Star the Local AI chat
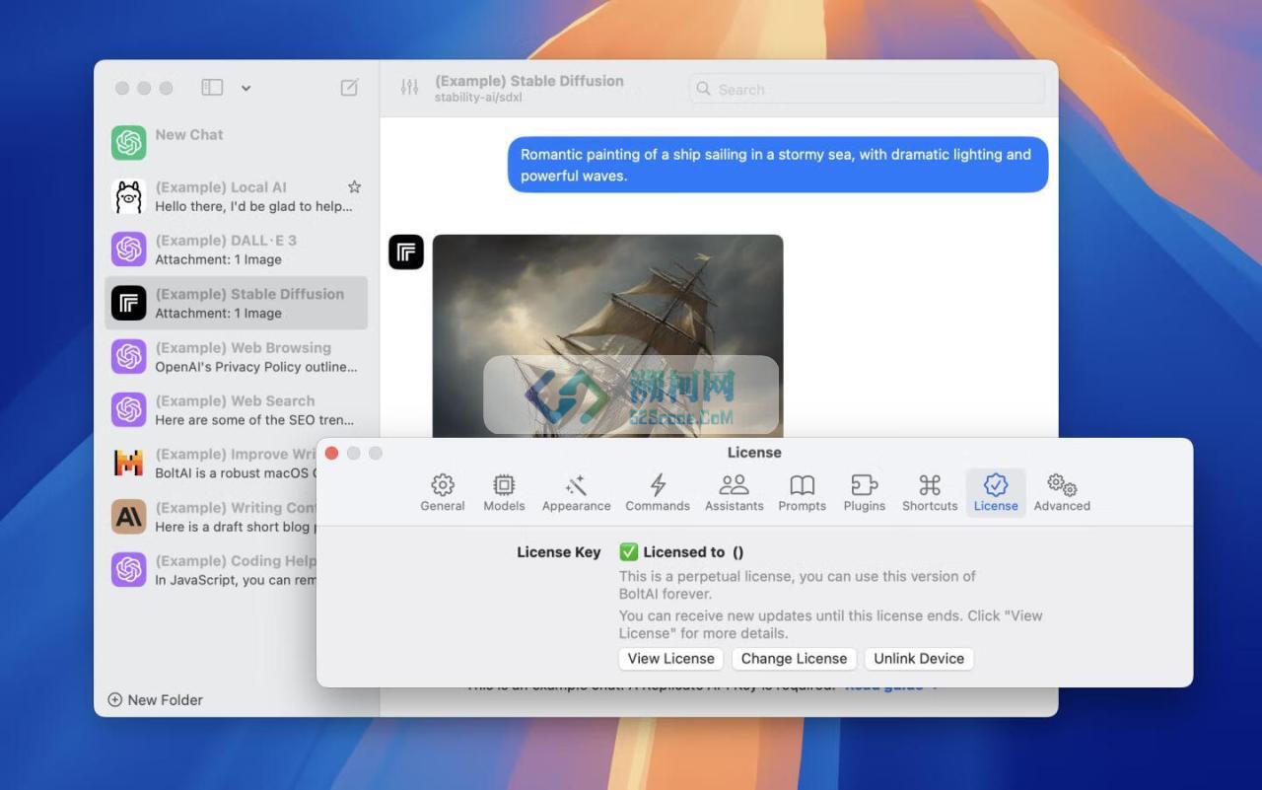 pyautogui.click(x=354, y=186)
